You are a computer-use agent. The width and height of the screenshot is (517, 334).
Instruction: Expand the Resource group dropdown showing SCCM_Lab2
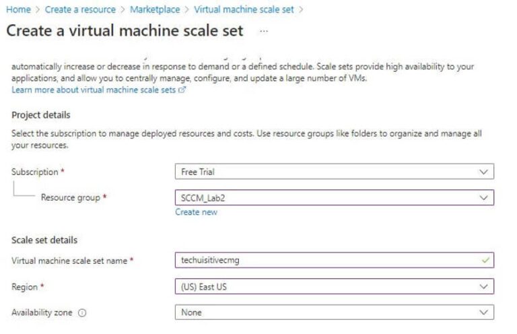pyautogui.click(x=334, y=198)
